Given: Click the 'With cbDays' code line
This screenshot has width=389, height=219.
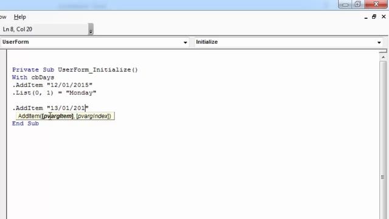Looking at the screenshot, I should tap(33, 77).
